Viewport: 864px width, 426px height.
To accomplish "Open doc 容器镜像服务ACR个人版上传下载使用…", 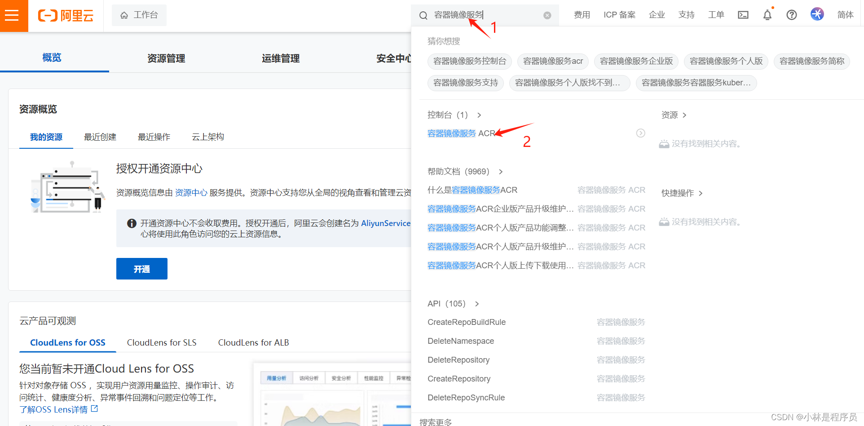I will pos(500,266).
